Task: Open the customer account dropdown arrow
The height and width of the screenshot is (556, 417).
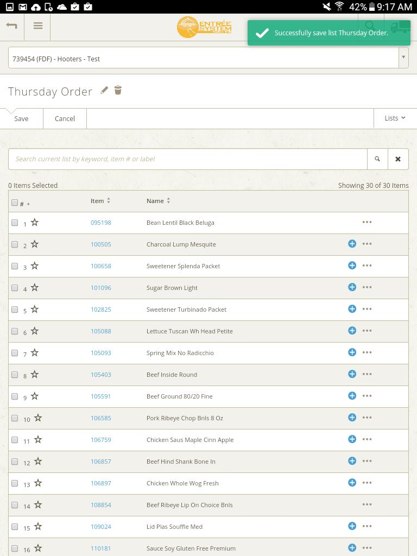Action: point(403,58)
